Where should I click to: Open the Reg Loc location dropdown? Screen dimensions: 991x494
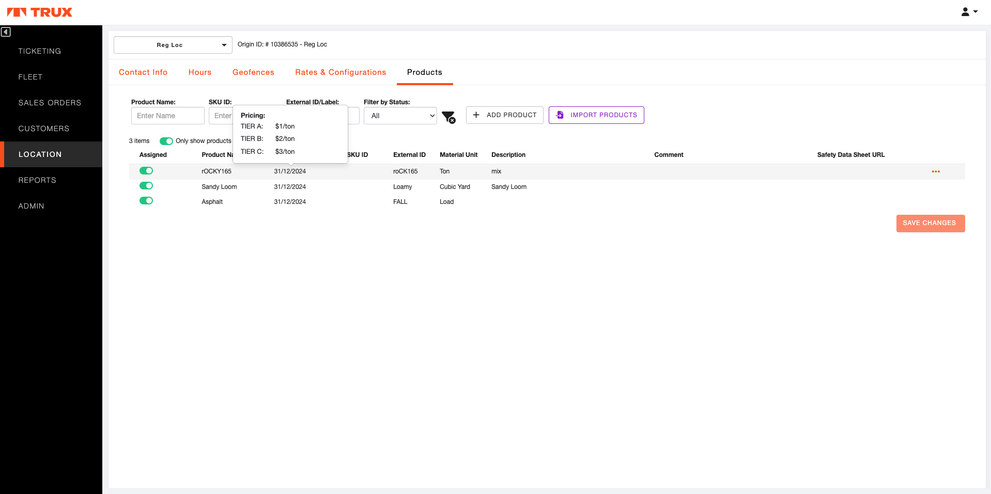173,45
